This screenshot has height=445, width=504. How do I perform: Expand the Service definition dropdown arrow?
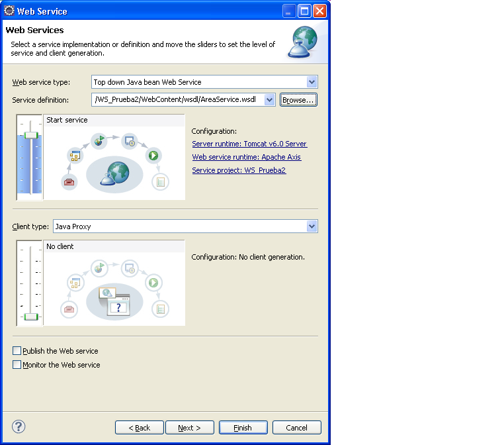point(269,100)
